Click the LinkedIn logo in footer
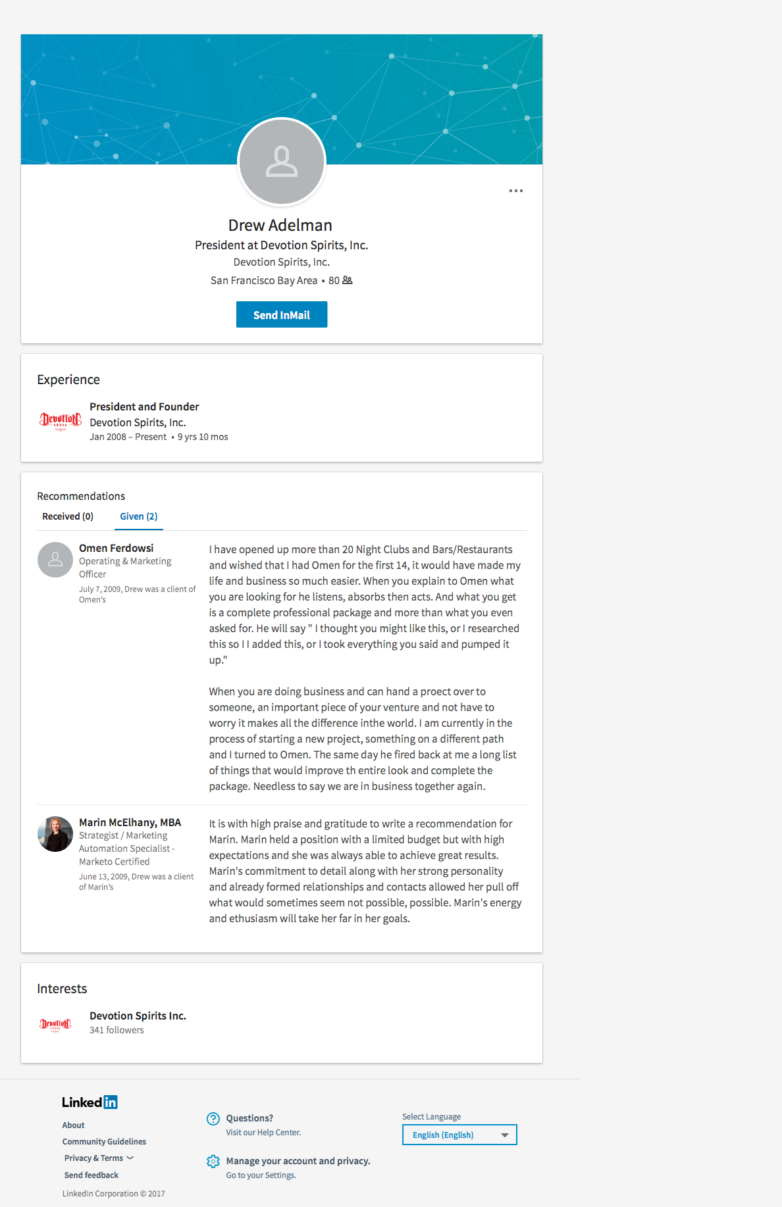The image size is (782, 1207). pyautogui.click(x=90, y=1102)
